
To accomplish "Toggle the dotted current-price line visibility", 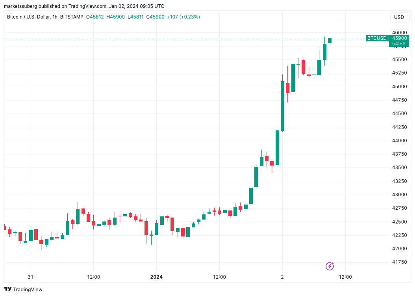I will [157, 37].
